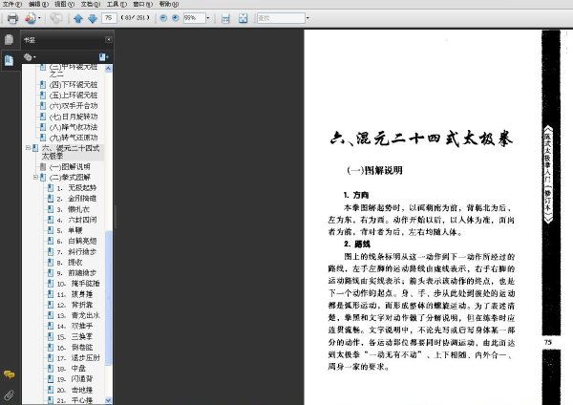The height and width of the screenshot is (405, 573).
Task: Select bookmark (六)双手开合功
Action: [x=74, y=106]
